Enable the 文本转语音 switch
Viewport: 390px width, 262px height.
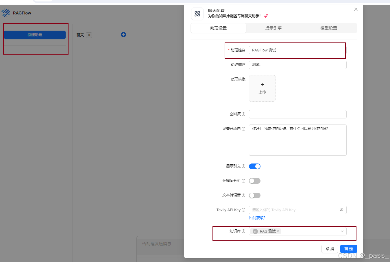(255, 196)
